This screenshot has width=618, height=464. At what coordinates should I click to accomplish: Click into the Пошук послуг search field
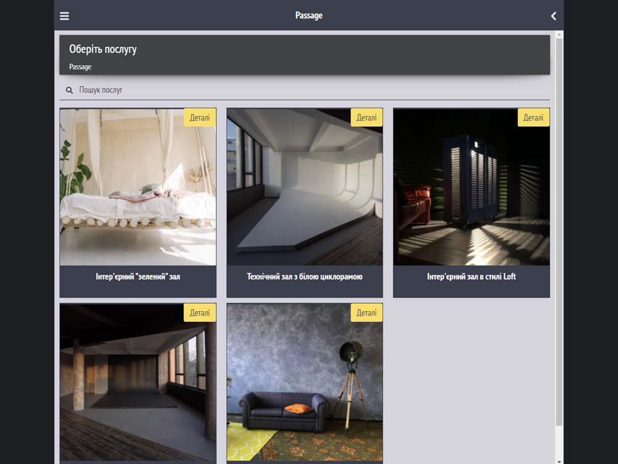[305, 90]
